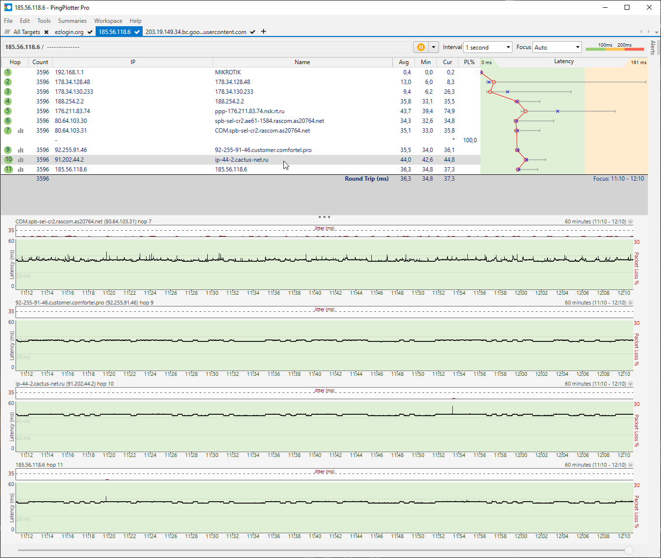Select hop 9 green circle
The image size is (661, 558).
click(8, 150)
